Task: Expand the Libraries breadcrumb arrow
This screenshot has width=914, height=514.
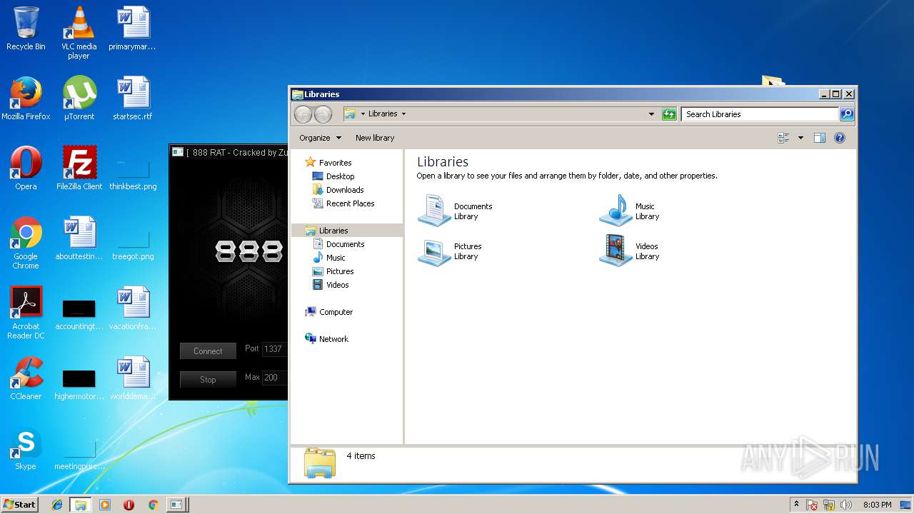Action: click(403, 114)
